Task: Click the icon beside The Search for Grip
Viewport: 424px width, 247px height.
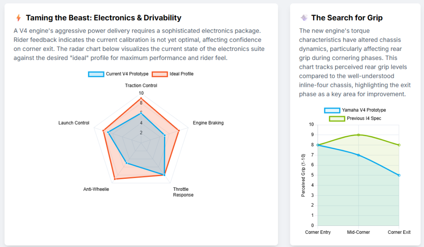Action: click(304, 18)
